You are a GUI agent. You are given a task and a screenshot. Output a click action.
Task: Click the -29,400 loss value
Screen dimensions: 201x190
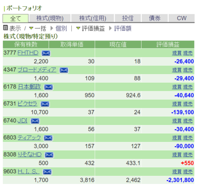click(184, 79)
